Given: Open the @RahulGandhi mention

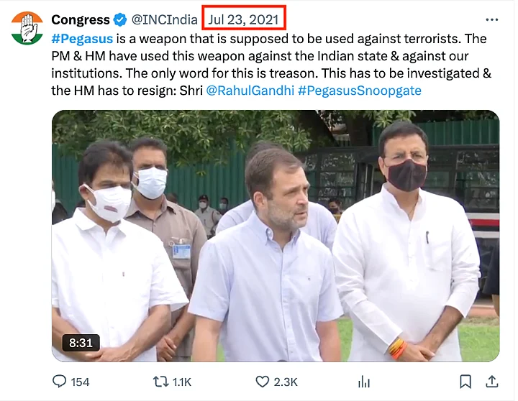Looking at the screenshot, I should point(250,91).
